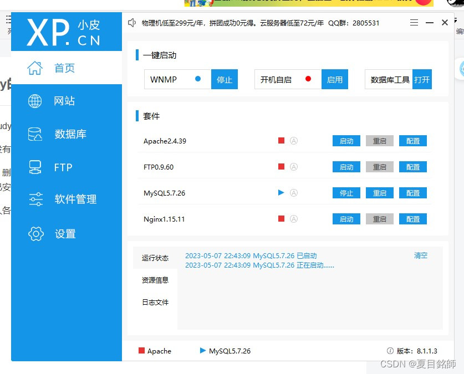The width and height of the screenshot is (464, 374).
Task: Switch to 运行状态 tab
Action: point(155,258)
